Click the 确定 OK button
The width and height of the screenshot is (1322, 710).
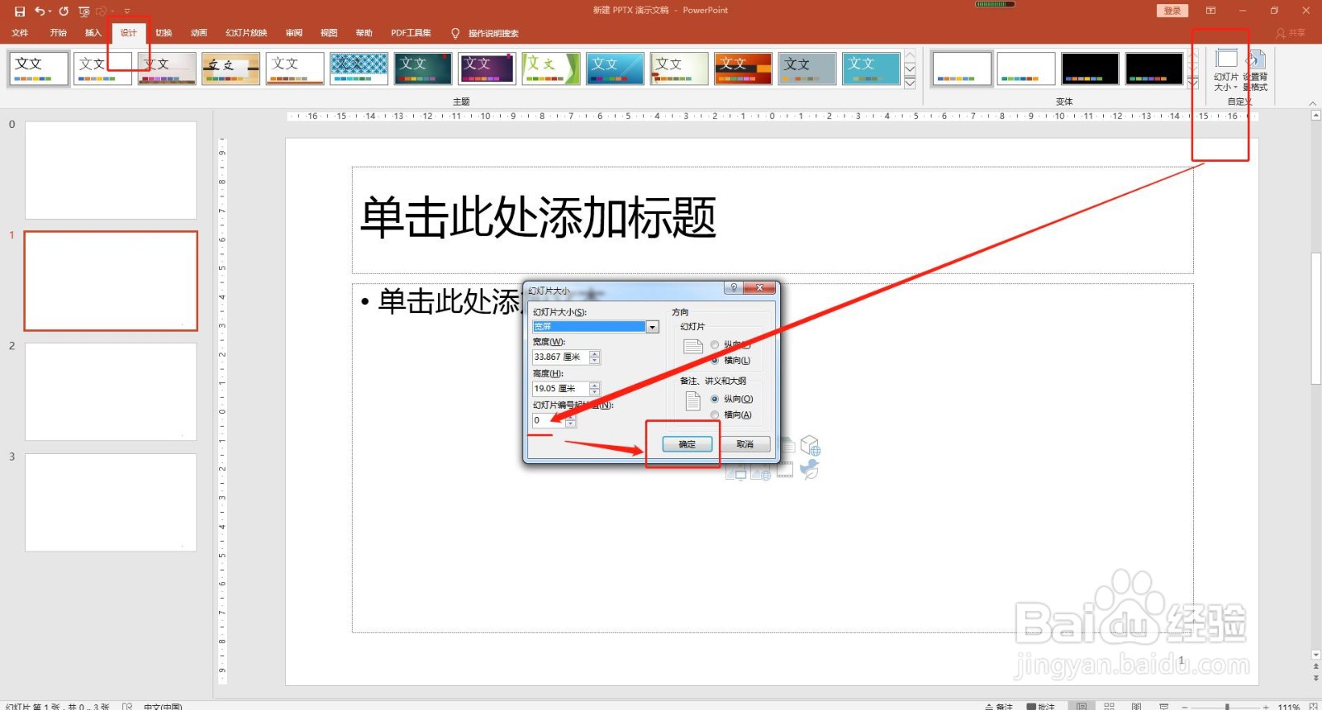(x=687, y=444)
